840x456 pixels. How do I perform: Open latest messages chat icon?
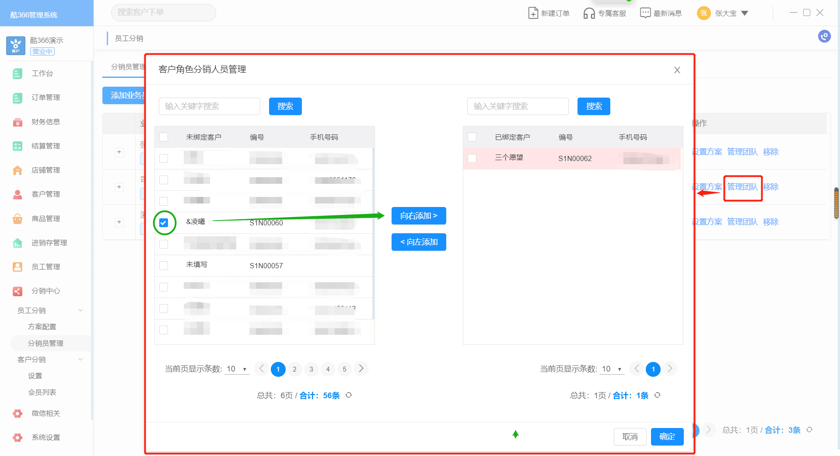645,13
